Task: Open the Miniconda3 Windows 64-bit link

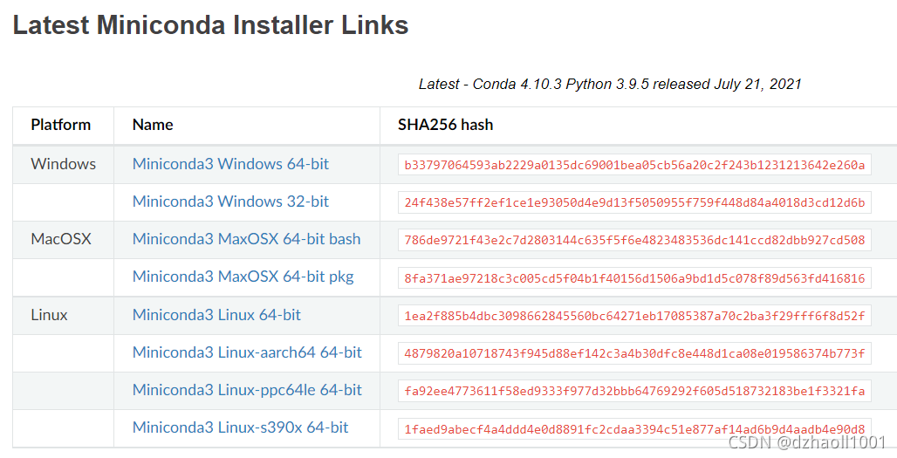Action: click(230, 164)
